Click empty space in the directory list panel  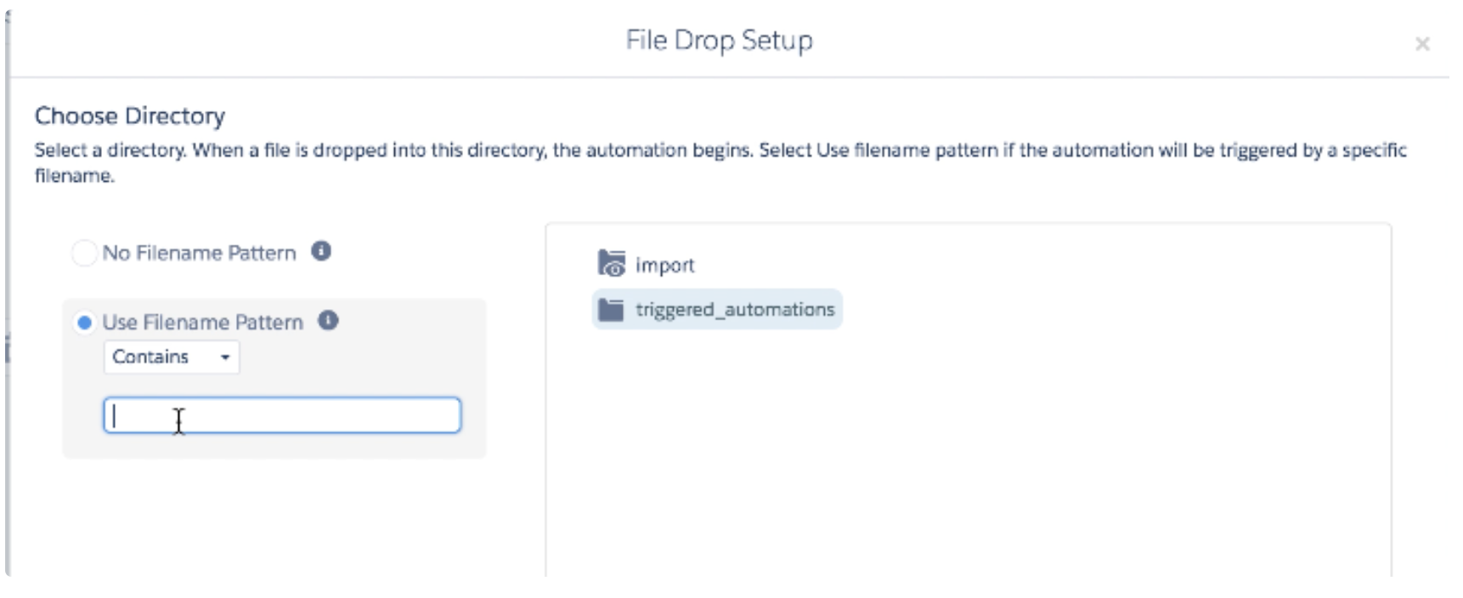[969, 450]
